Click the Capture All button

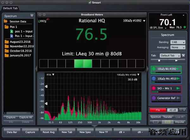26,117
